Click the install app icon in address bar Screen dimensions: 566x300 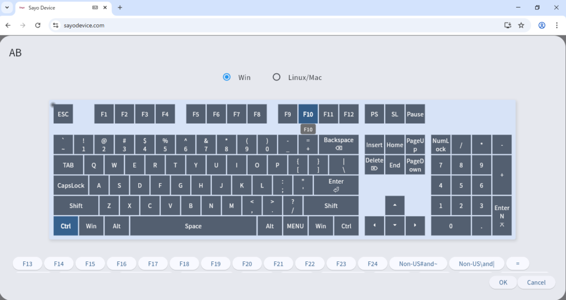507,25
